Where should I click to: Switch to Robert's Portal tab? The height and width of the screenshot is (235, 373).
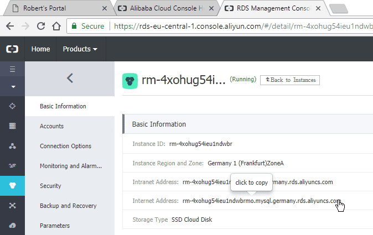pyautogui.click(x=56, y=8)
